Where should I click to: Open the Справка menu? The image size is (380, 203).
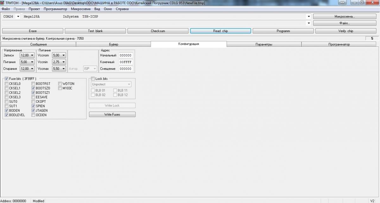point(122,9)
